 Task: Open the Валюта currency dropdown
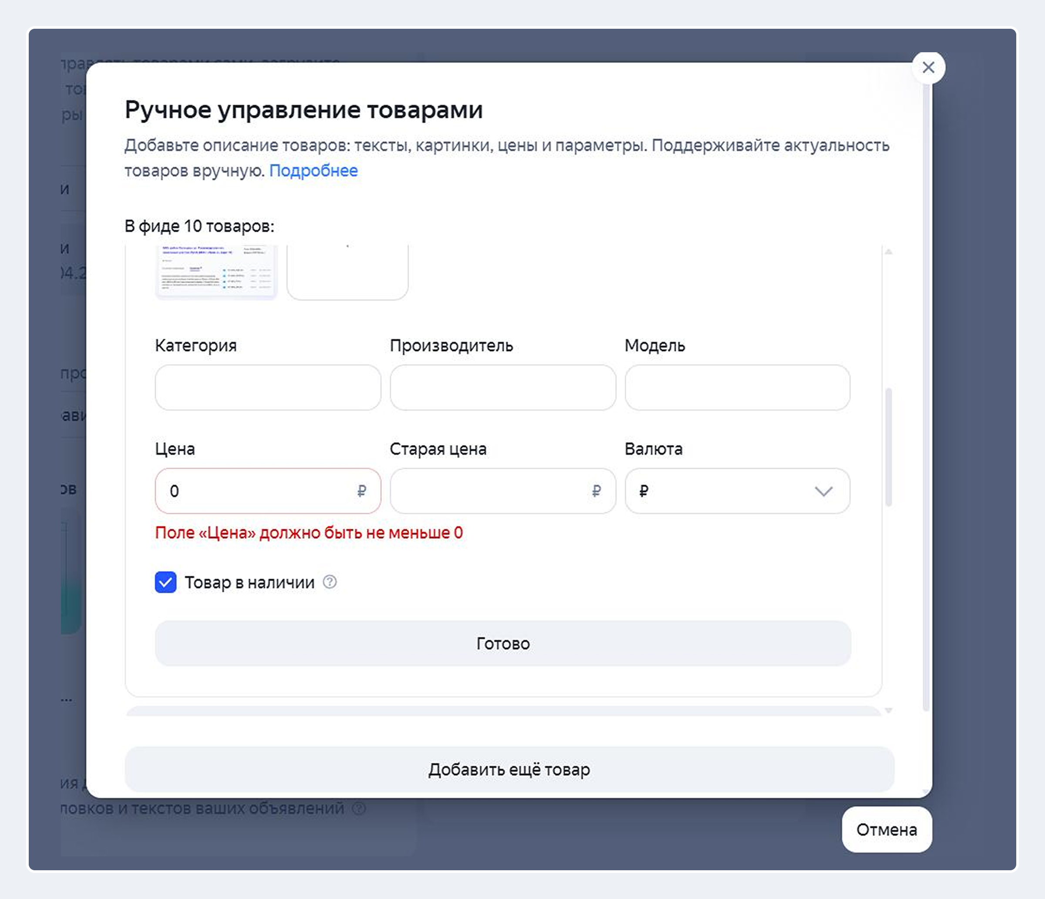[737, 491]
